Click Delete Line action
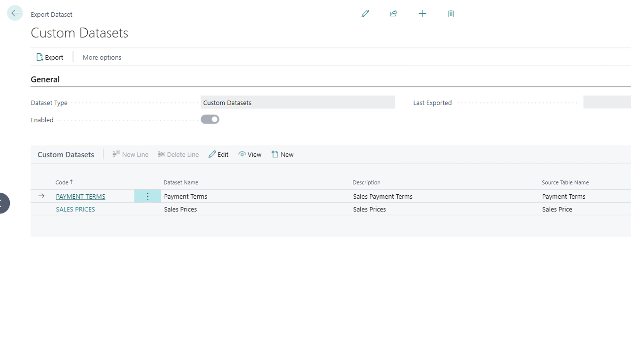 click(x=178, y=154)
